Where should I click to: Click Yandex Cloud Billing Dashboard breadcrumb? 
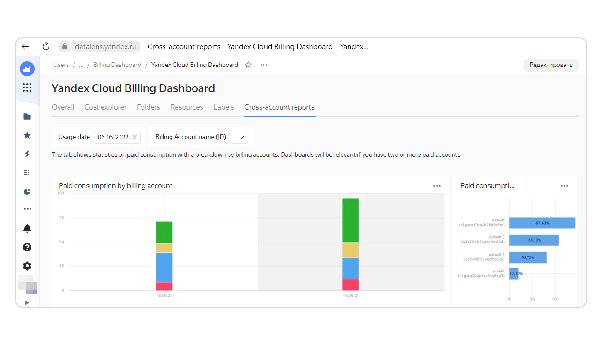[x=194, y=65]
